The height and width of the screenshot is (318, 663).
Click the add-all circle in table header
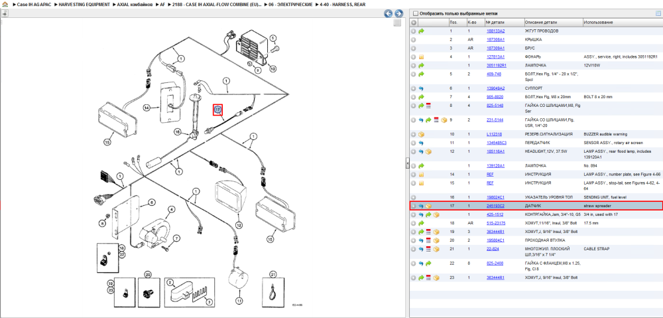point(414,23)
